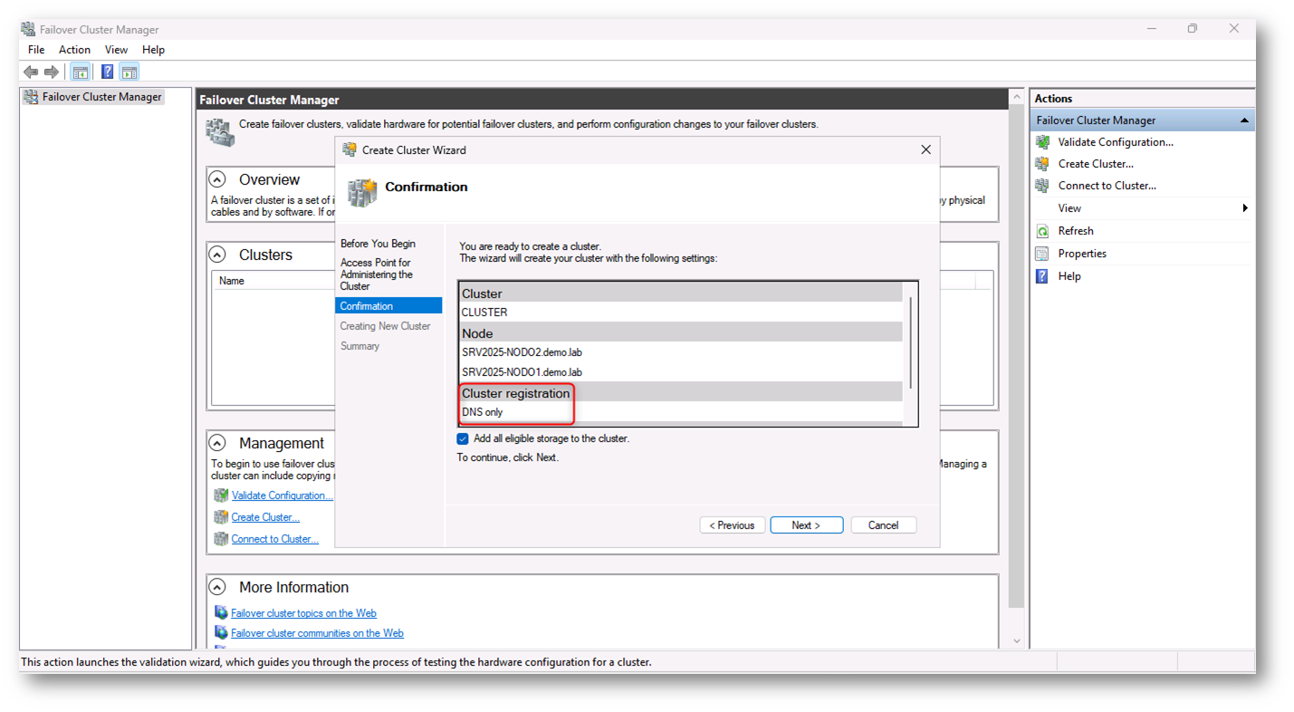
Task: Open Failover cluster topics on the Web link
Action: pyautogui.click(x=303, y=613)
